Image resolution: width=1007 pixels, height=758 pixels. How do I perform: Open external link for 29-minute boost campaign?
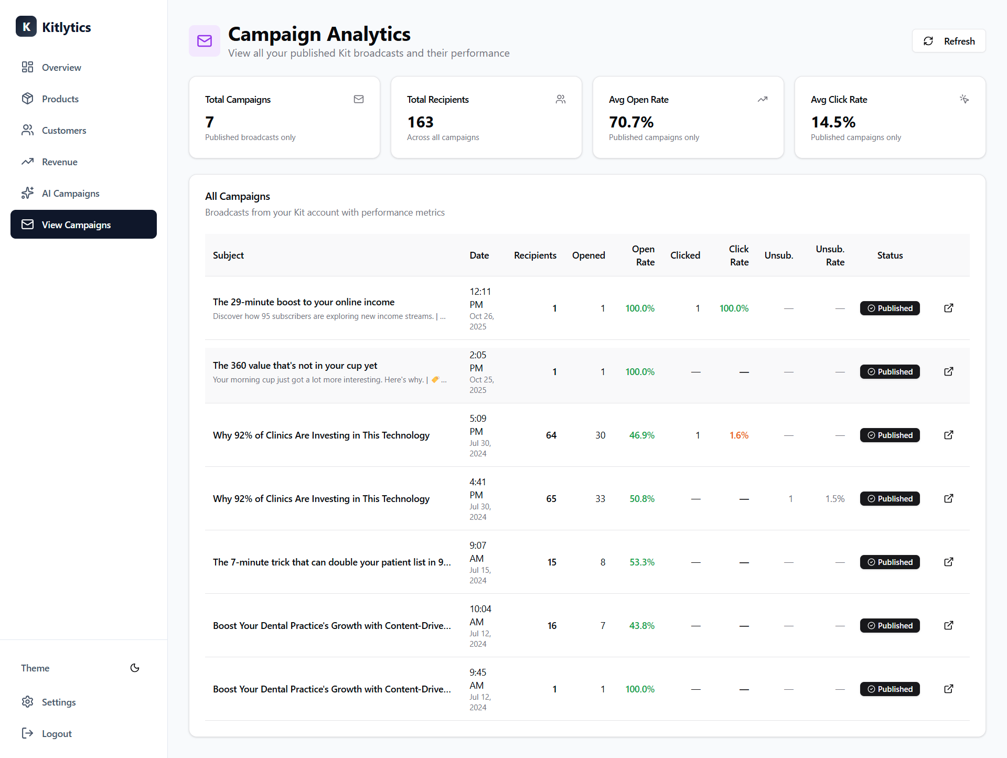click(948, 308)
